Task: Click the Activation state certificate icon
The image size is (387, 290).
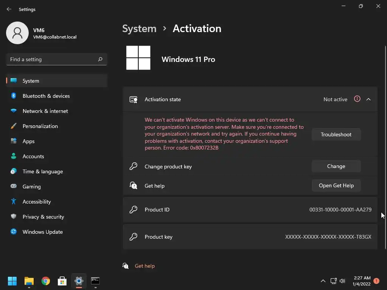Action: point(133,100)
